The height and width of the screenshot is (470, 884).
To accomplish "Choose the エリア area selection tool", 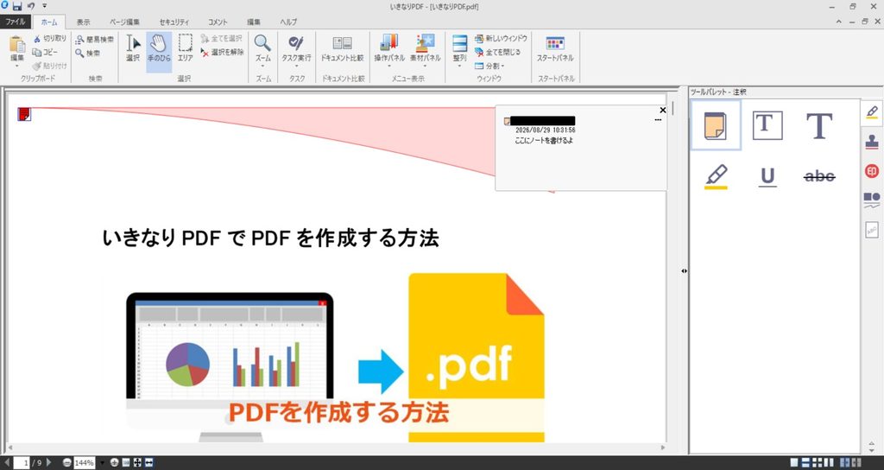I will click(x=185, y=48).
